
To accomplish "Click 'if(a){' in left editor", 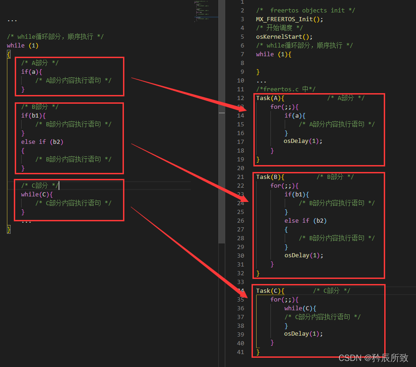I will tap(32, 72).
